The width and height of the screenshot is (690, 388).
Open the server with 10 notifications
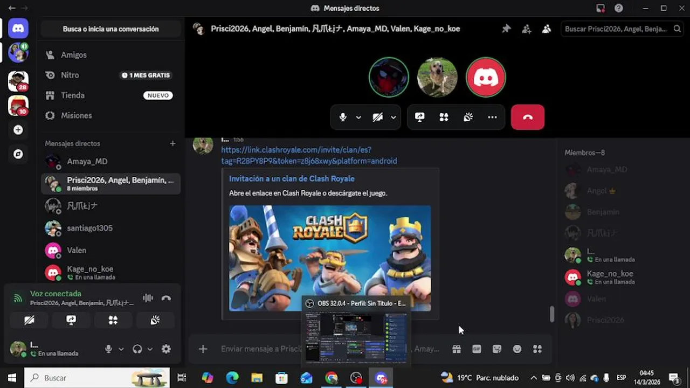(18, 106)
